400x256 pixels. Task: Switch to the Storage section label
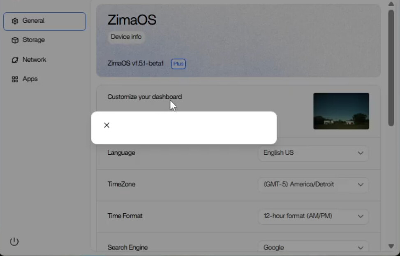33,40
